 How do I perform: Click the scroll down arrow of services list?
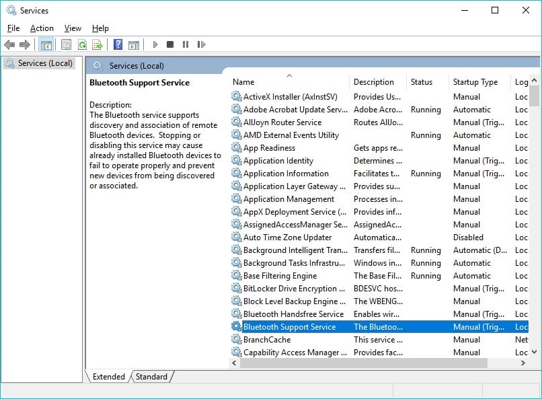click(x=534, y=352)
